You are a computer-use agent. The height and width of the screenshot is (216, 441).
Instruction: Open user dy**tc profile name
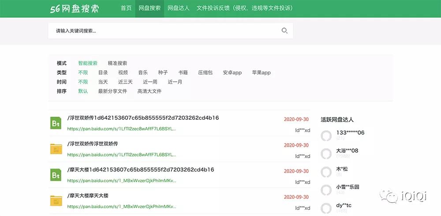click(x=344, y=205)
